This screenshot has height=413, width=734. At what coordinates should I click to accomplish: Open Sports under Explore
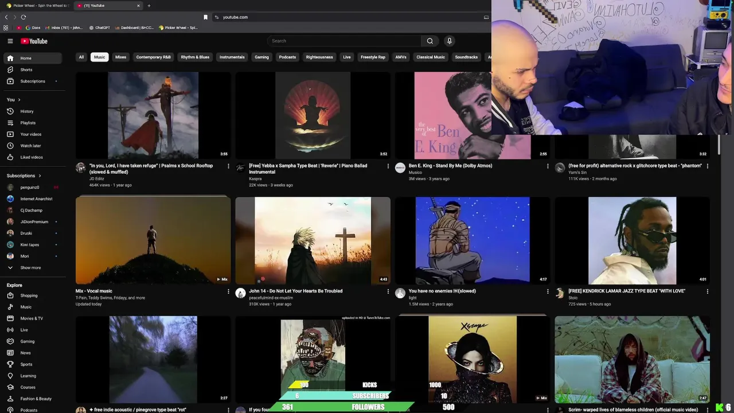[x=33, y=364]
